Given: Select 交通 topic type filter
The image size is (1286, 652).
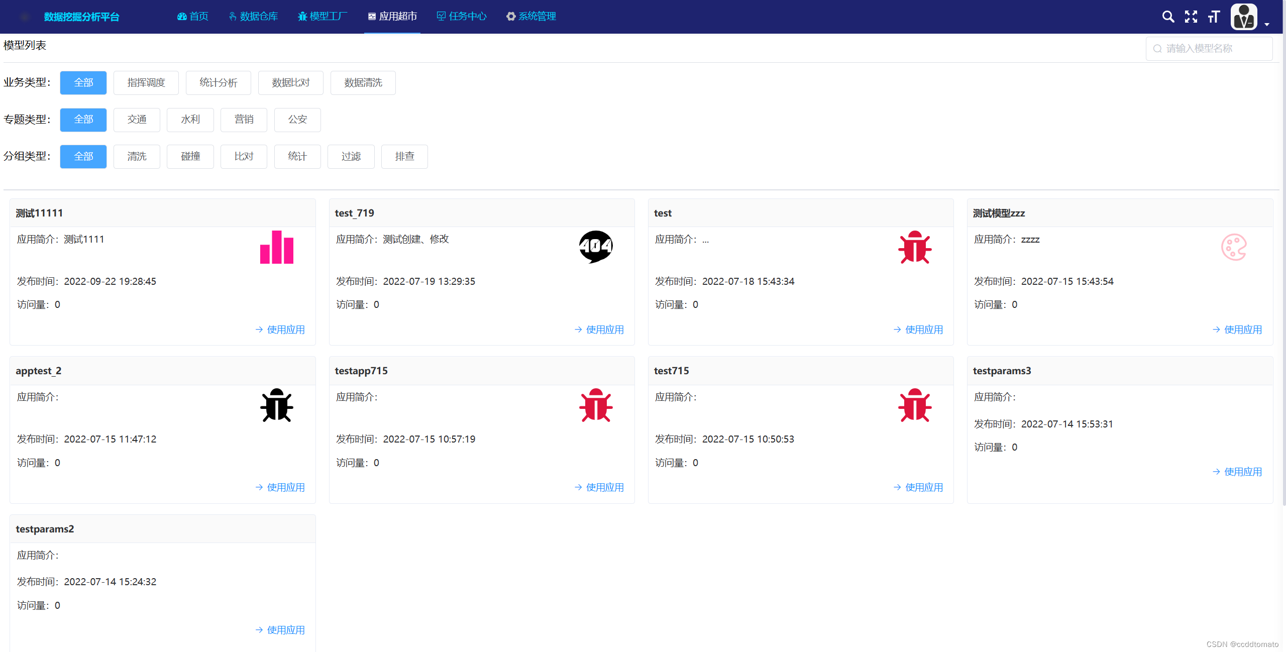Looking at the screenshot, I should (137, 120).
